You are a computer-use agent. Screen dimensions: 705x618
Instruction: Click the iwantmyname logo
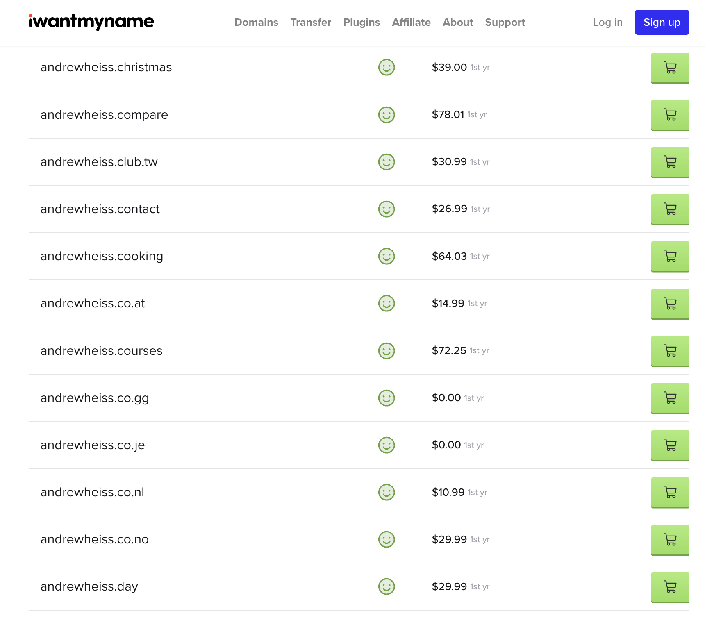pos(91,22)
